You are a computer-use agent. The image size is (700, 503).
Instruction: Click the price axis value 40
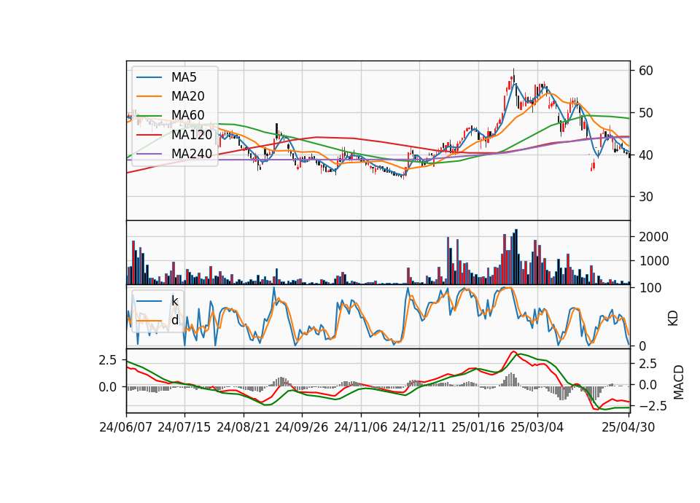point(645,155)
